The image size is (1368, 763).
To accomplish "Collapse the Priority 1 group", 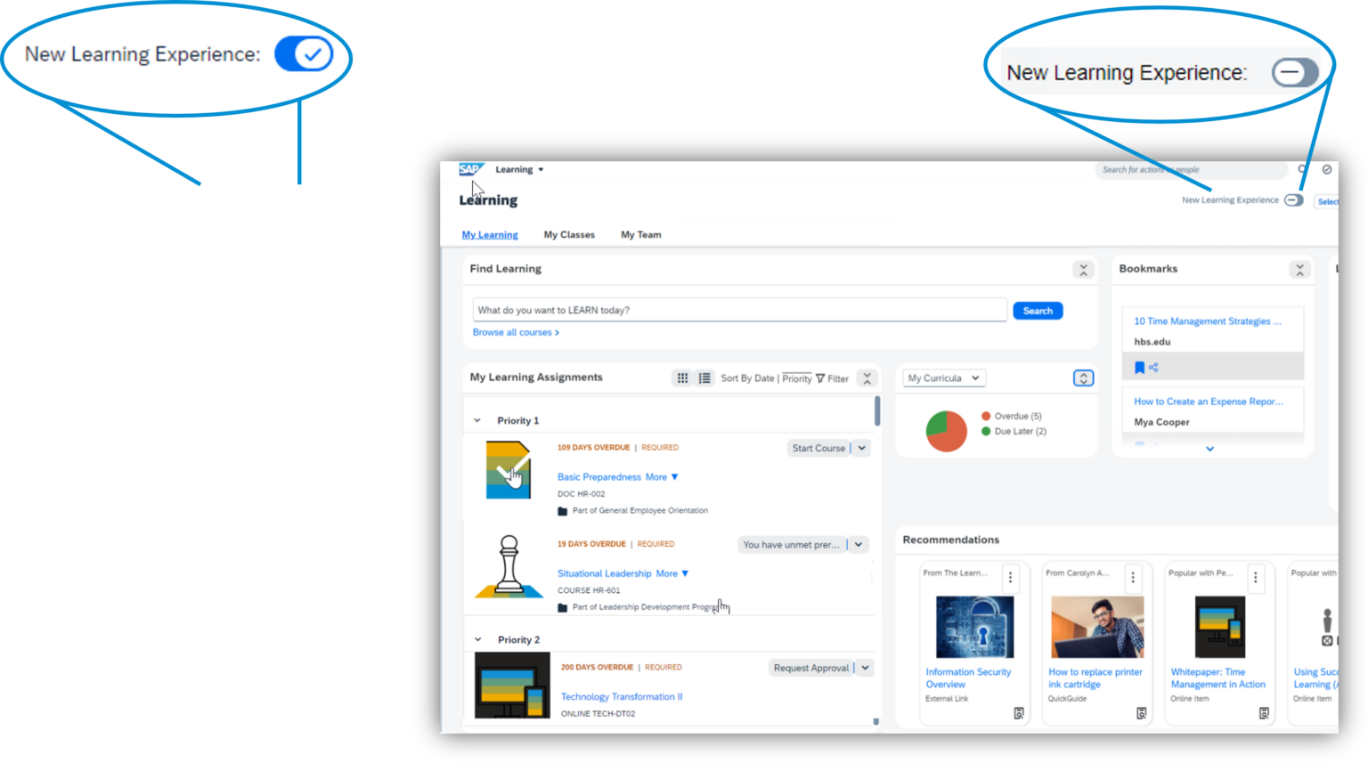I will [x=478, y=419].
